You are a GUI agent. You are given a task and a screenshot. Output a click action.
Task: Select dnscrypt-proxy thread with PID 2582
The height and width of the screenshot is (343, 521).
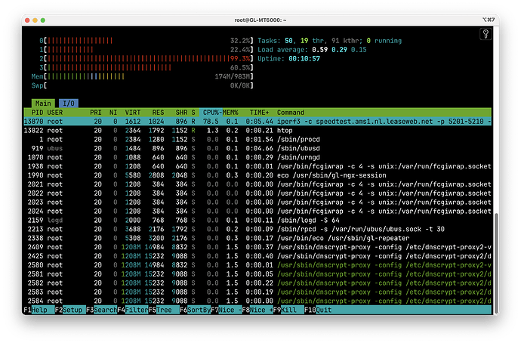tap(257, 283)
